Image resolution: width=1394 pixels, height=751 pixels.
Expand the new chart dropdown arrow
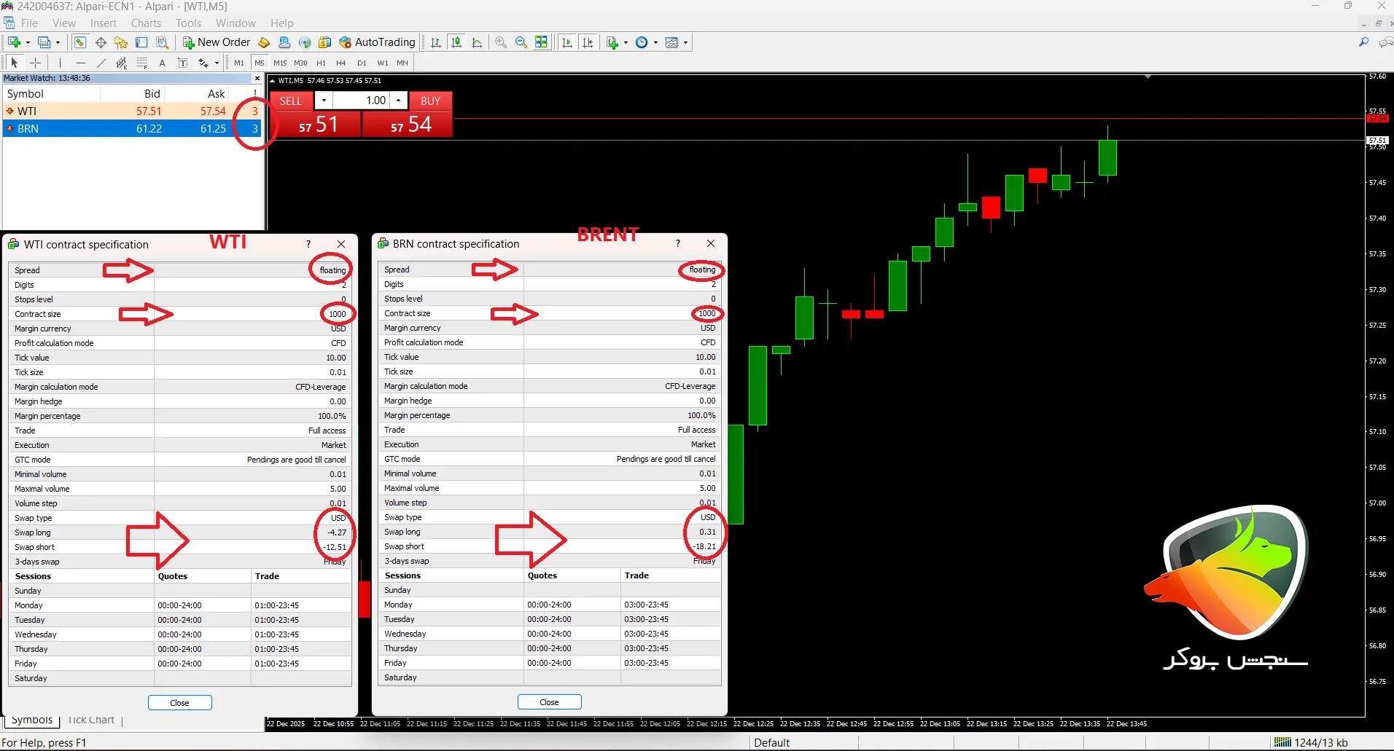tap(28, 42)
